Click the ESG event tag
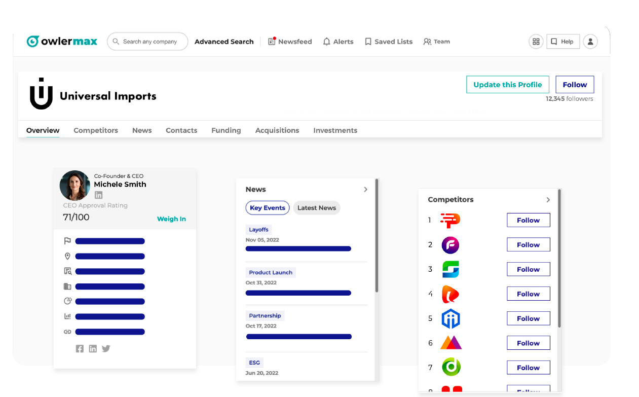The width and height of the screenshot is (639, 397). (254, 363)
